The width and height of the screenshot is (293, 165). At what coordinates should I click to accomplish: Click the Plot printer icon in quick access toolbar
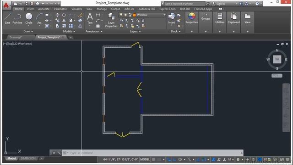(38, 4)
